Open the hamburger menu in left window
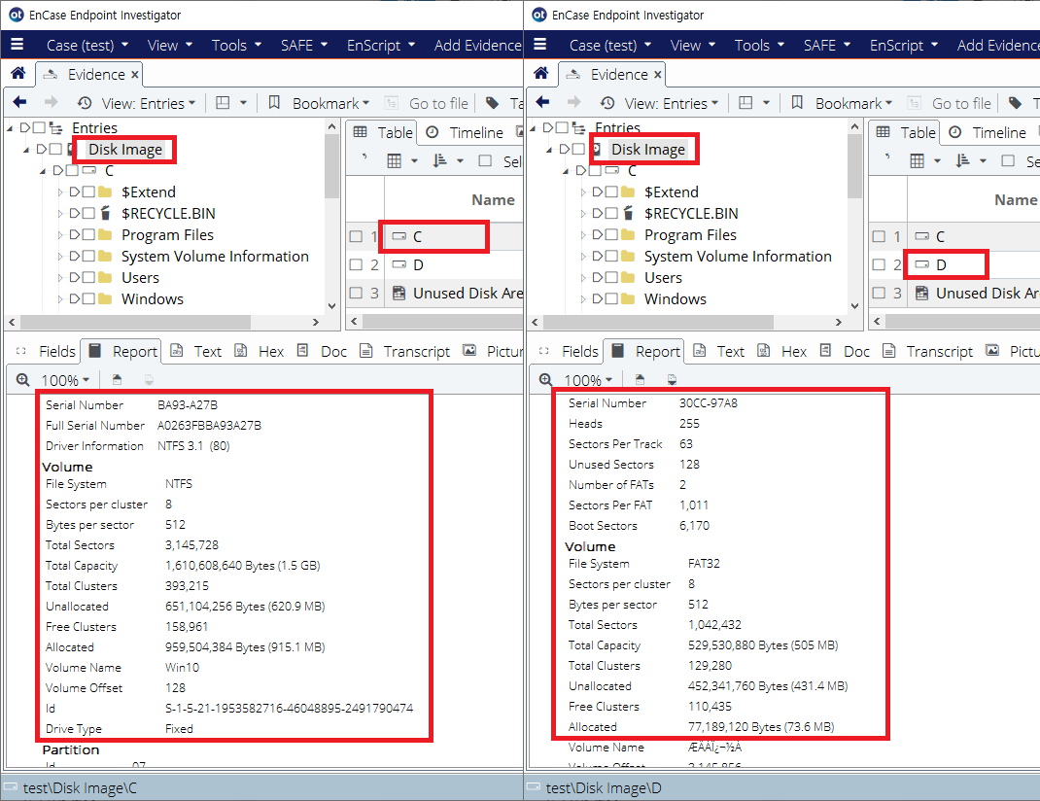This screenshot has height=801, width=1040. [x=16, y=45]
